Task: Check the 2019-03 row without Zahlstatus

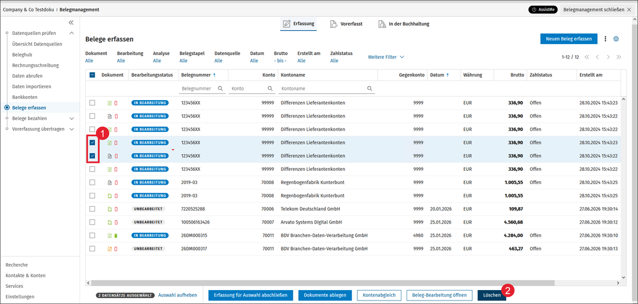Action: [92, 196]
